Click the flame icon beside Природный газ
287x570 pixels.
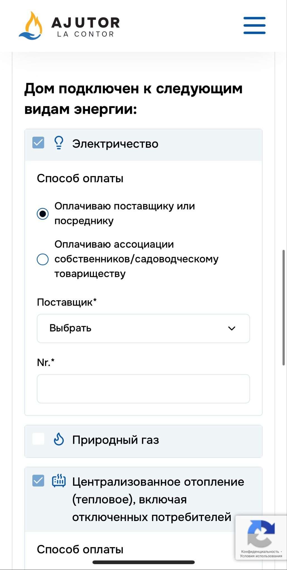59,439
